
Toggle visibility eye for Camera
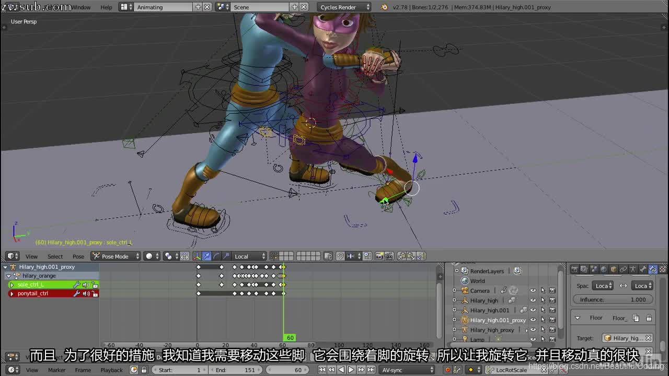533,291
